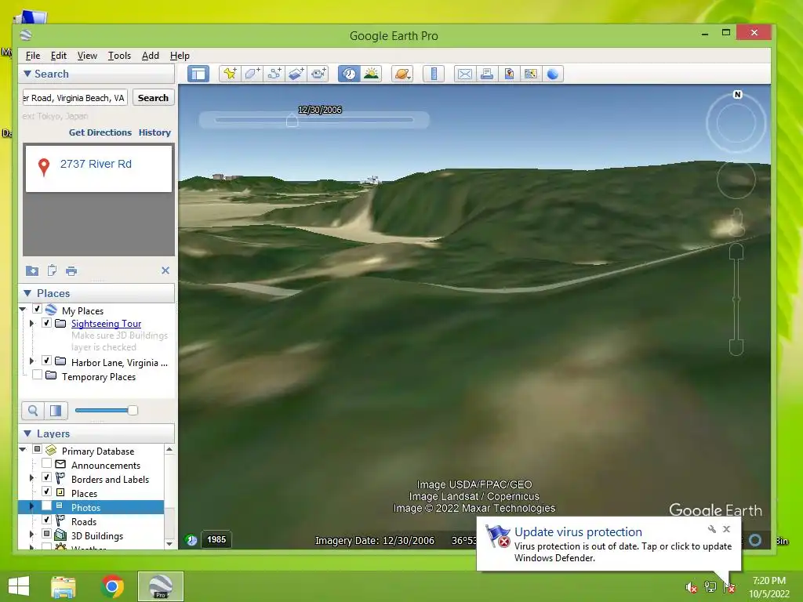
Task: Toggle the Hide Sidebar toolbar button
Action: [198, 74]
